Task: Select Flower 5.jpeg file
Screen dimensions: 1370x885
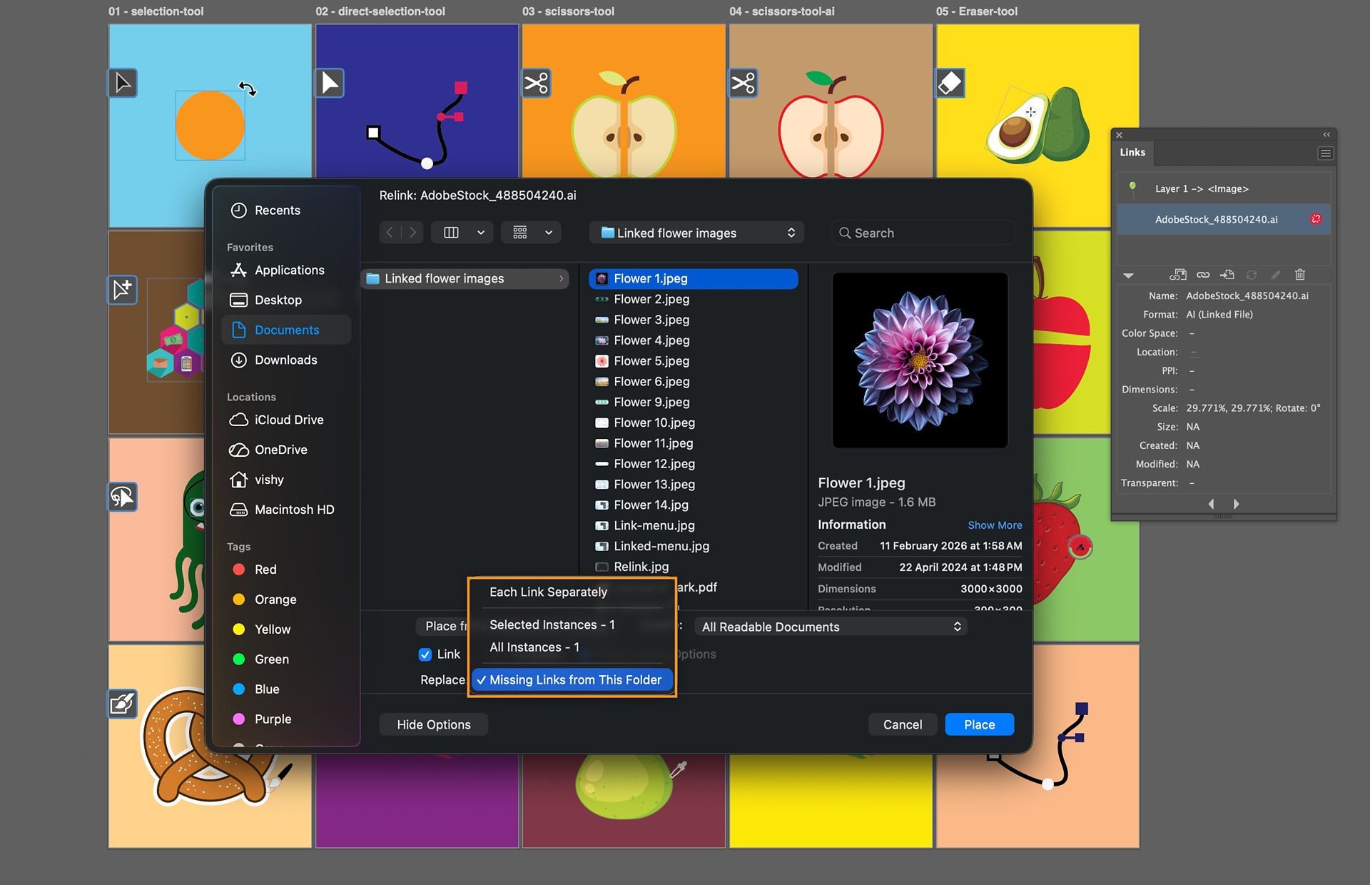Action: pos(694,361)
